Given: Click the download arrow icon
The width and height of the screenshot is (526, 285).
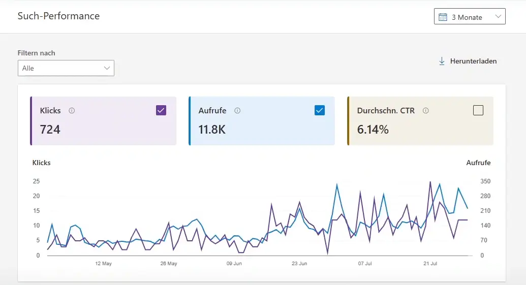Looking at the screenshot, I should coord(442,61).
